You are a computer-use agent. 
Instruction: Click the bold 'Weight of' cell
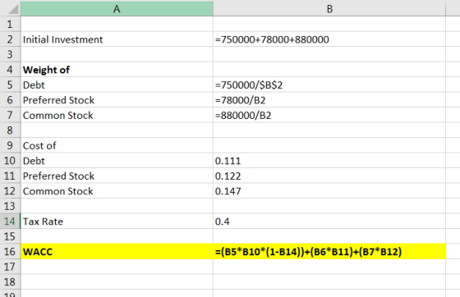[x=117, y=70]
